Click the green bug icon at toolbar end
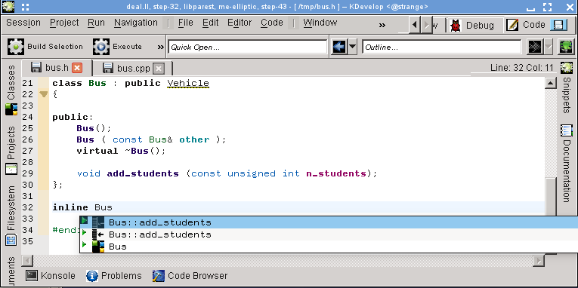 click(566, 47)
